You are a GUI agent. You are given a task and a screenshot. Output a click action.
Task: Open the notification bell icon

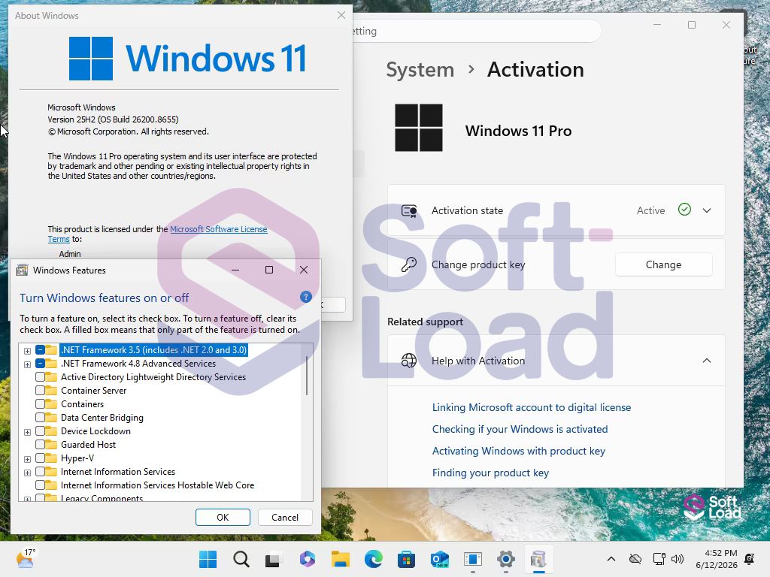(750, 559)
